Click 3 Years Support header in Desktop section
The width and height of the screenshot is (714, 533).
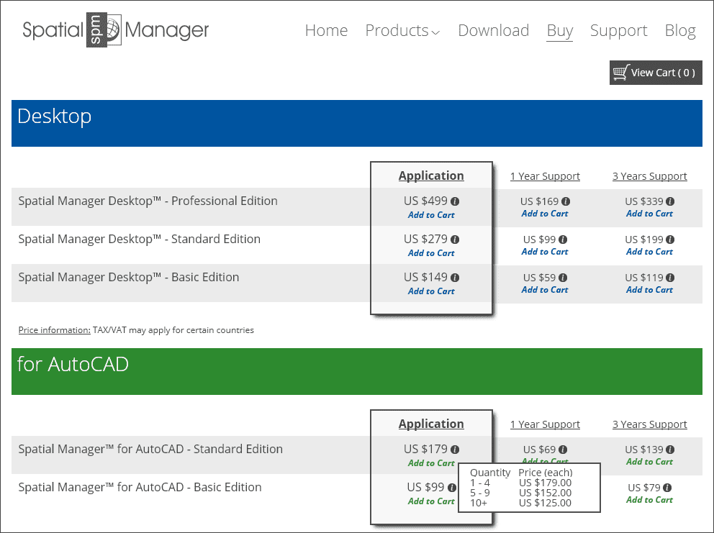tap(649, 176)
